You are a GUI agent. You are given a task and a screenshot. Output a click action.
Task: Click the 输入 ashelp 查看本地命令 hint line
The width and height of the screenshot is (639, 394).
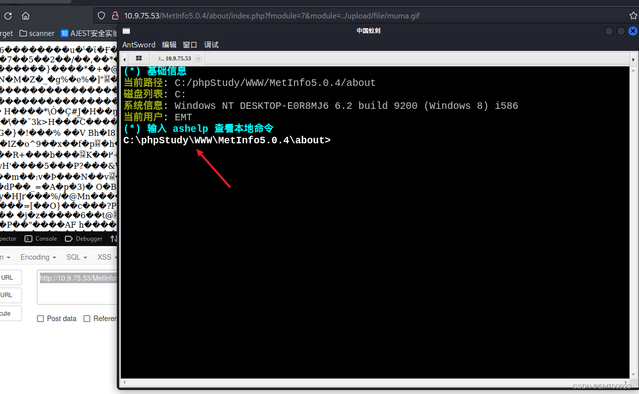[x=198, y=129]
